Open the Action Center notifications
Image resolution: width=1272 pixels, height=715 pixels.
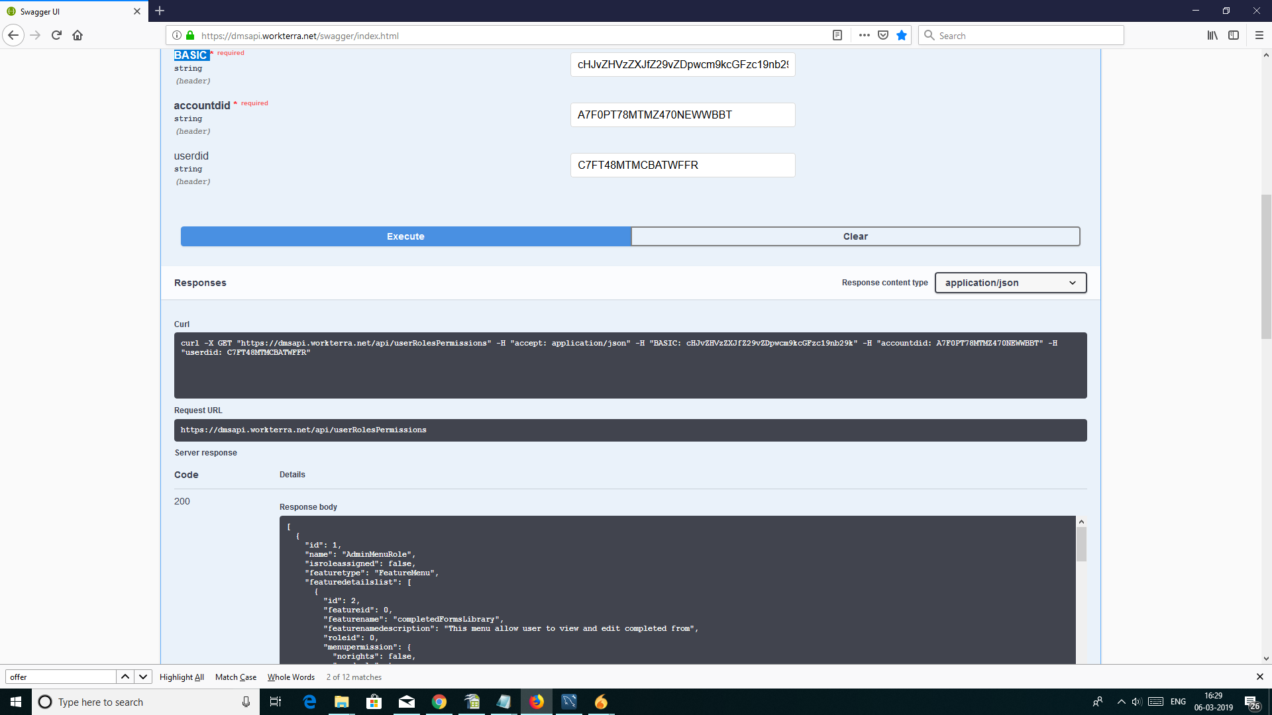click(1251, 702)
